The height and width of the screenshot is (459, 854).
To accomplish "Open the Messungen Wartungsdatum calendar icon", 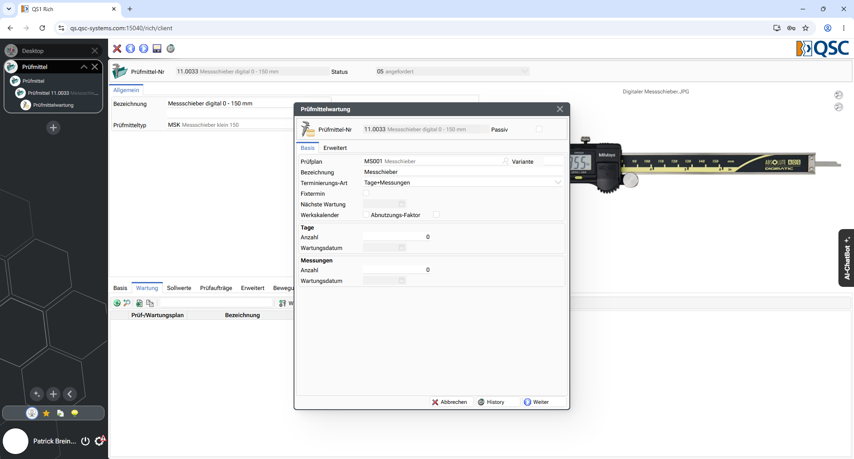I will 402,280.
